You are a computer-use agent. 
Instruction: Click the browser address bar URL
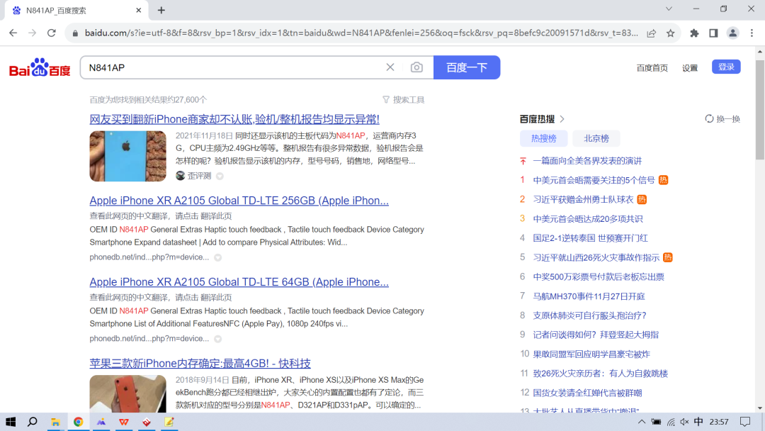tap(361, 33)
